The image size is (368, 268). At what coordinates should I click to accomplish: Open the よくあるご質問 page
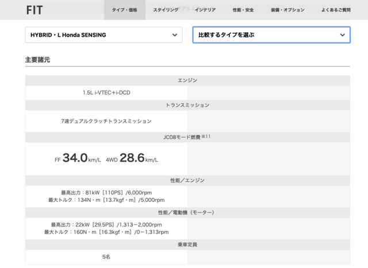(335, 10)
